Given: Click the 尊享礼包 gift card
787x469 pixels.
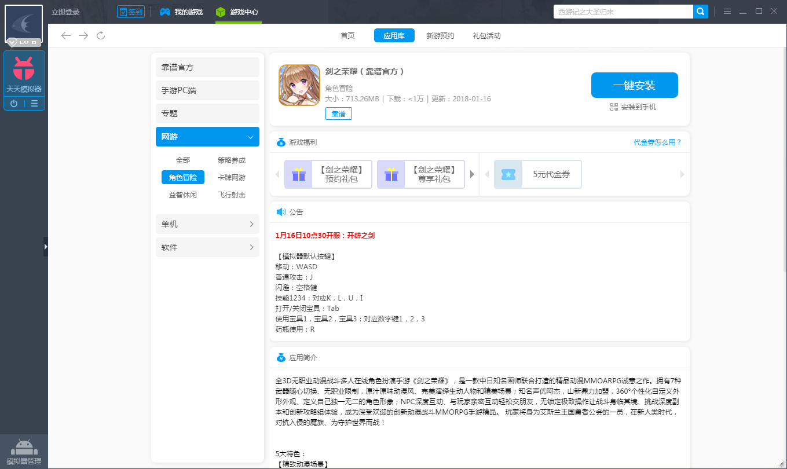Looking at the screenshot, I should pyautogui.click(x=420, y=174).
